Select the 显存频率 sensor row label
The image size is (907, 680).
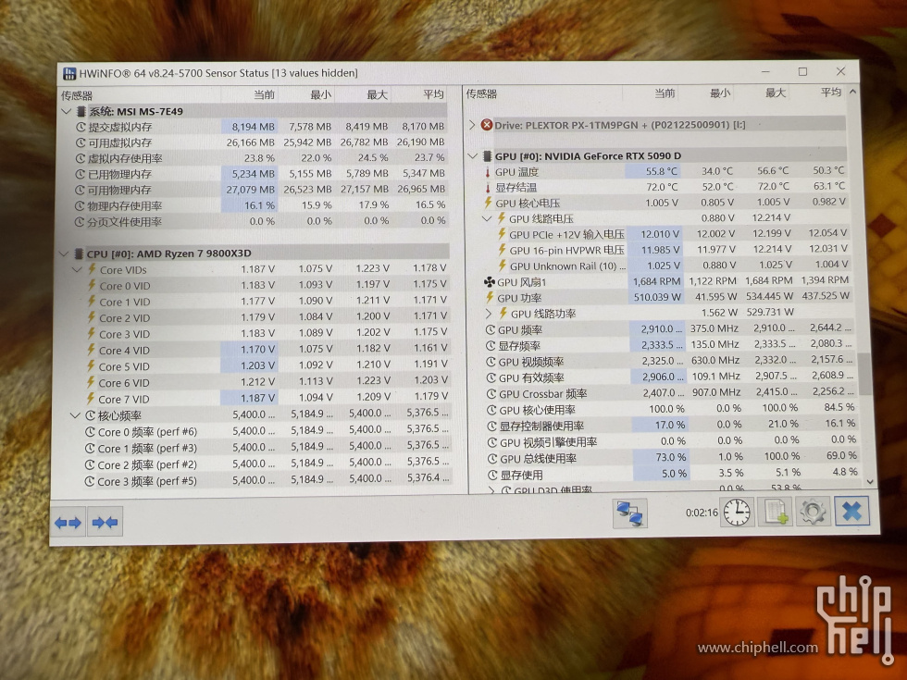(x=519, y=346)
